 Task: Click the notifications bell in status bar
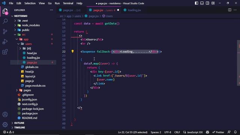click(x=235, y=132)
